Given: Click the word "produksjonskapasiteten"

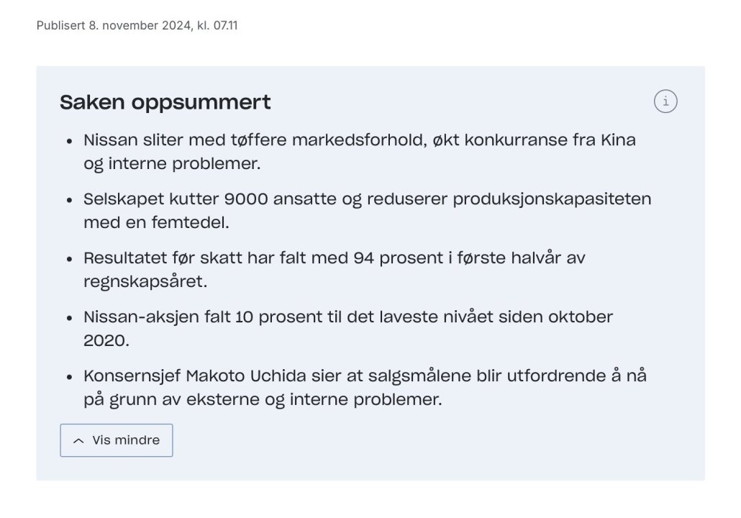Looking at the screenshot, I should click(x=552, y=199).
